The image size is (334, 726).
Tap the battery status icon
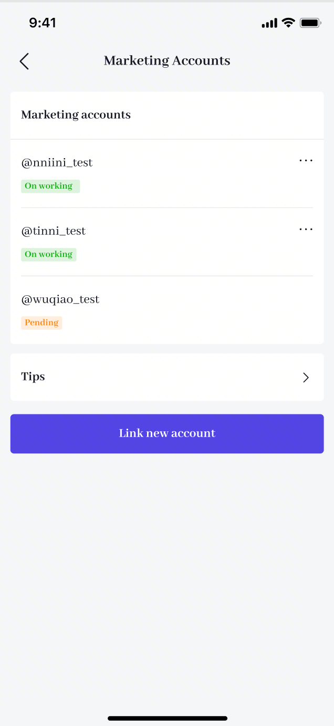tap(310, 23)
